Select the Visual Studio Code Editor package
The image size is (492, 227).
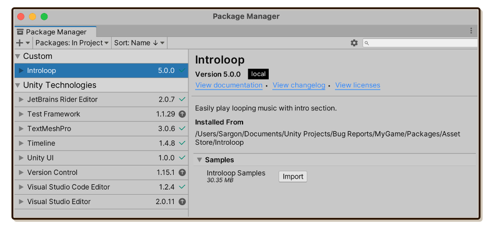(101, 187)
